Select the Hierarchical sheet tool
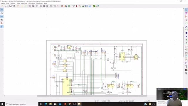Image resolution: width=188 pixels, height=106 pixels. 186,53
